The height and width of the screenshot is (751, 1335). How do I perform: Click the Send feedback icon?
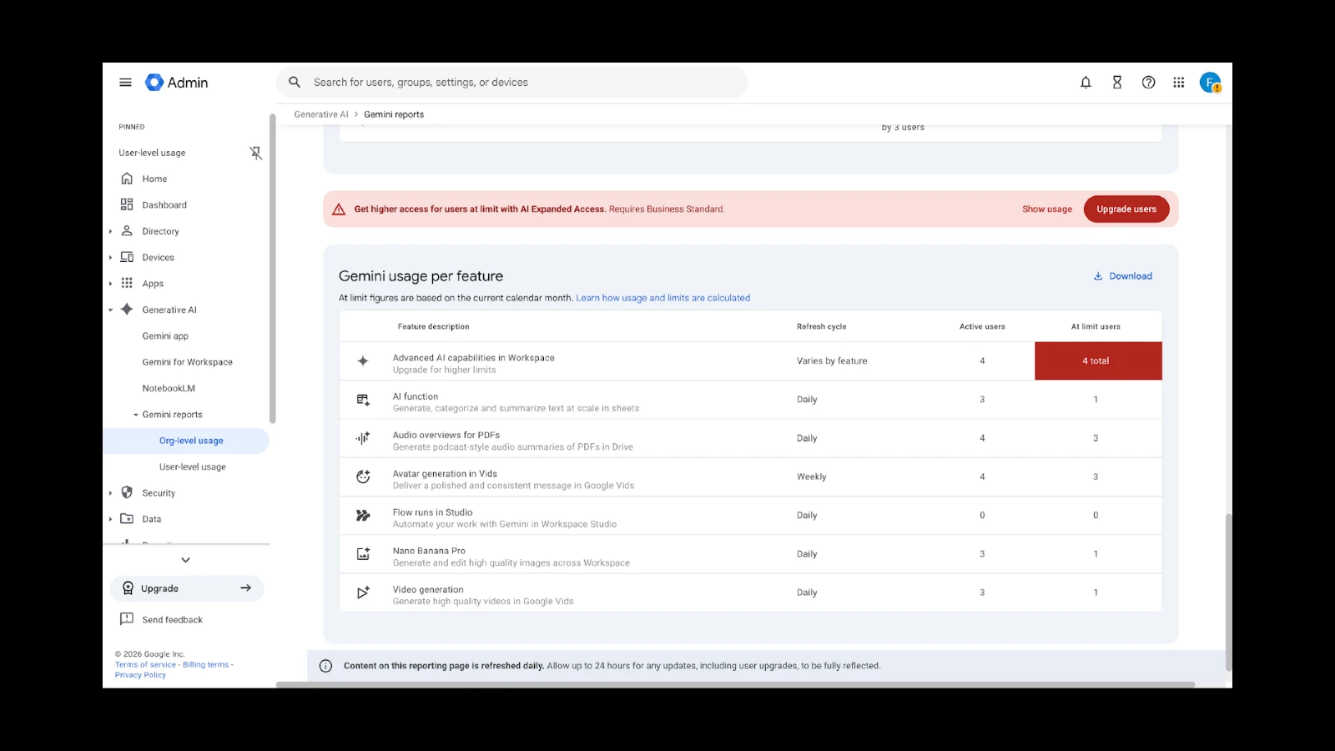(x=127, y=619)
